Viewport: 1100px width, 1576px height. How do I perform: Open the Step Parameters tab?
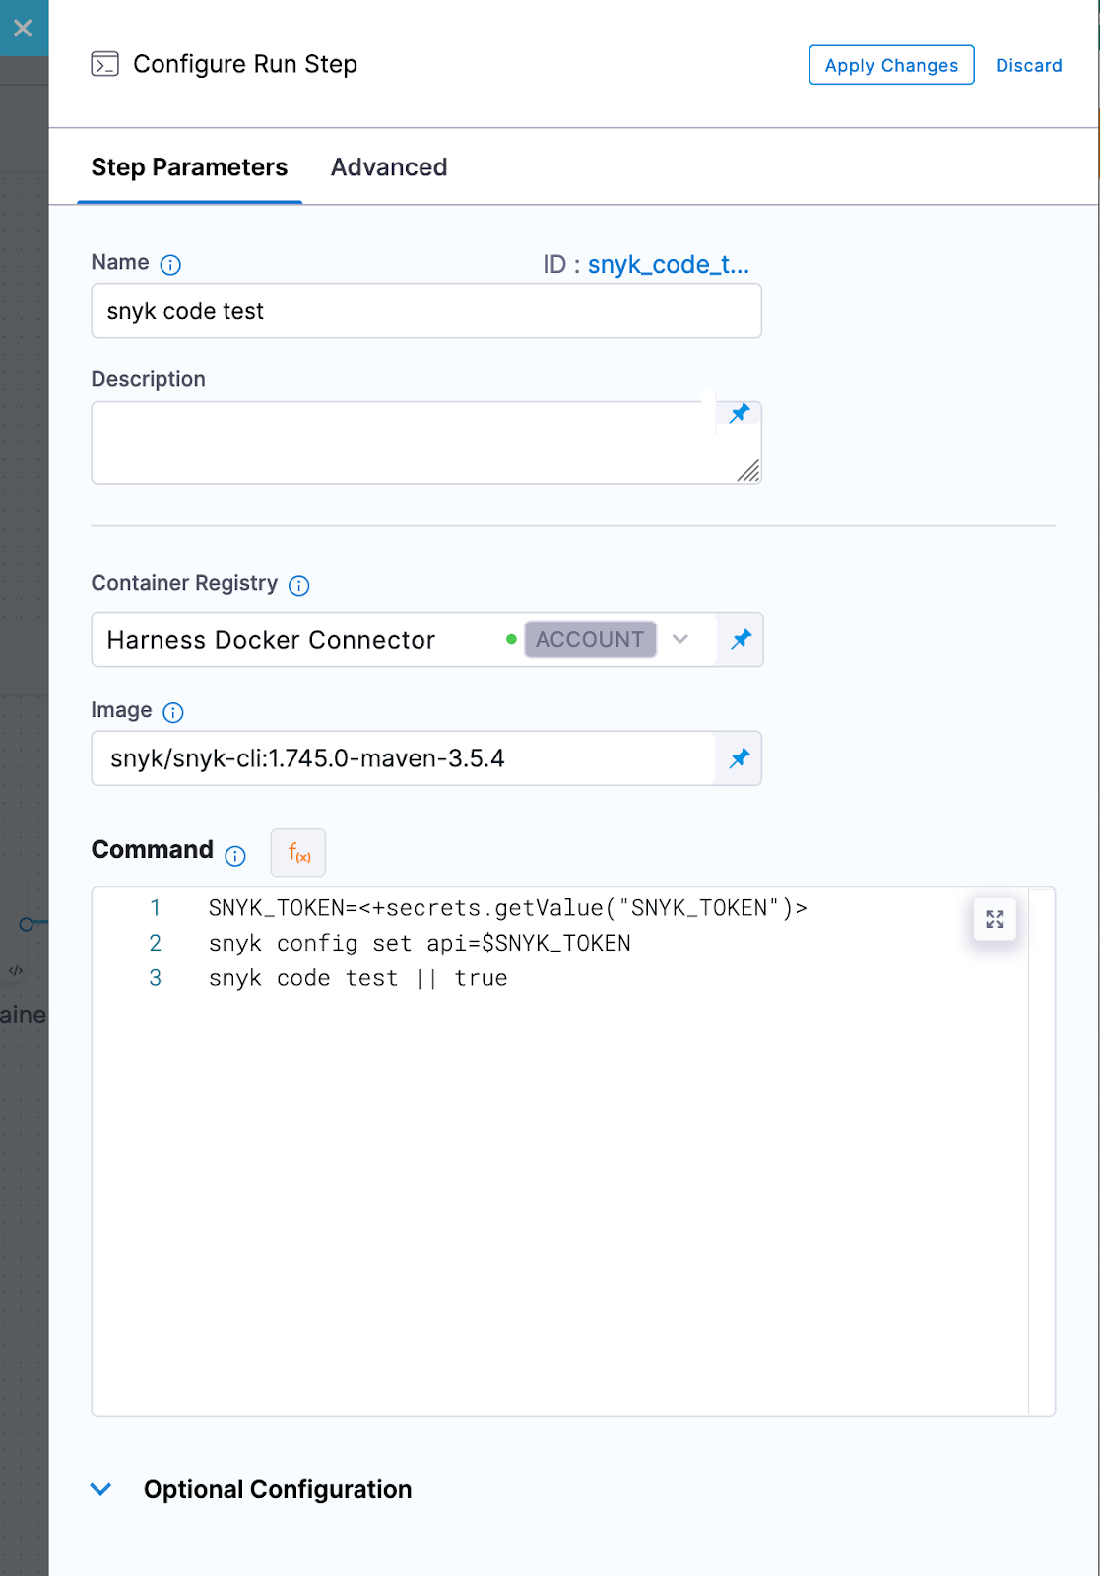189,167
